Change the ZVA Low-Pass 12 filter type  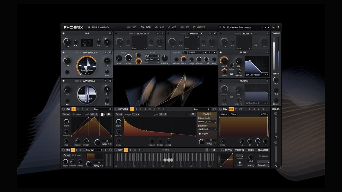[257, 75]
